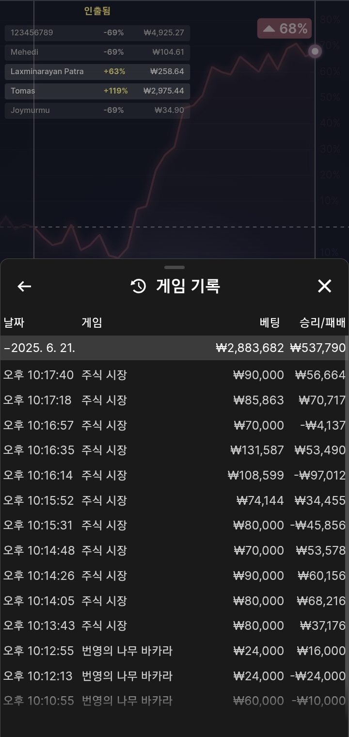
Task: Open the 오후 10:12:13 바카라 record
Action: click(174, 676)
